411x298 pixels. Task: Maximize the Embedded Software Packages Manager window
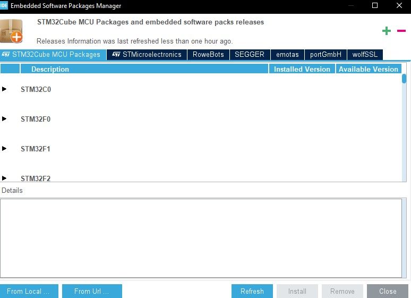pyautogui.click(x=375, y=5)
